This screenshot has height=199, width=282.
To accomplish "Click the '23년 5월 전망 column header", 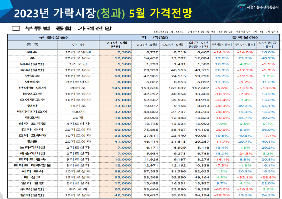I will click(x=116, y=45).
